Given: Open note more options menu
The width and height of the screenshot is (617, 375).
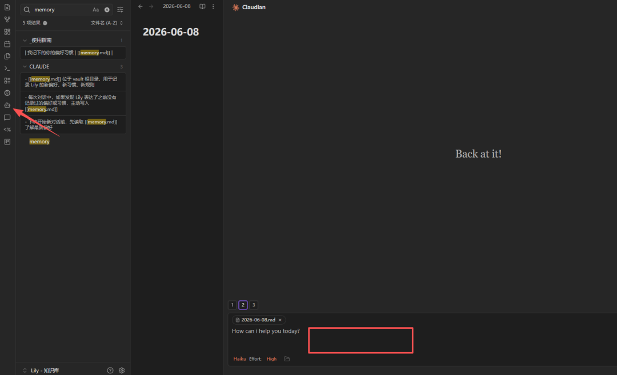Looking at the screenshot, I should (213, 6).
